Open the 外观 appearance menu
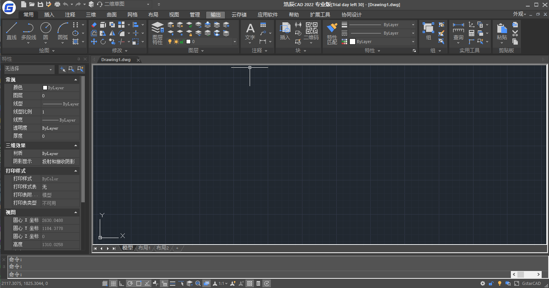The height and width of the screenshot is (288, 549). (519, 14)
